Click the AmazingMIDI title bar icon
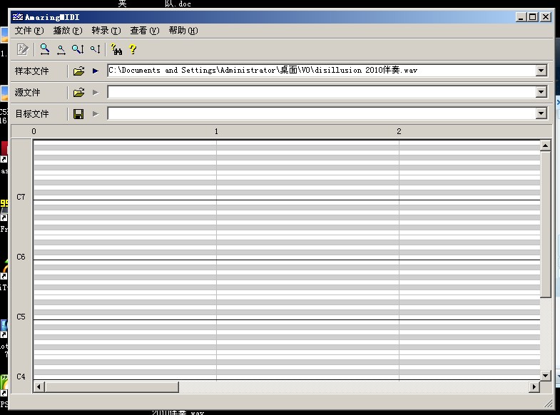Screen dimensions: 560x415 [18, 17]
